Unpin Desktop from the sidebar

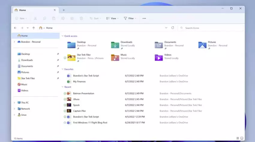point(58,54)
